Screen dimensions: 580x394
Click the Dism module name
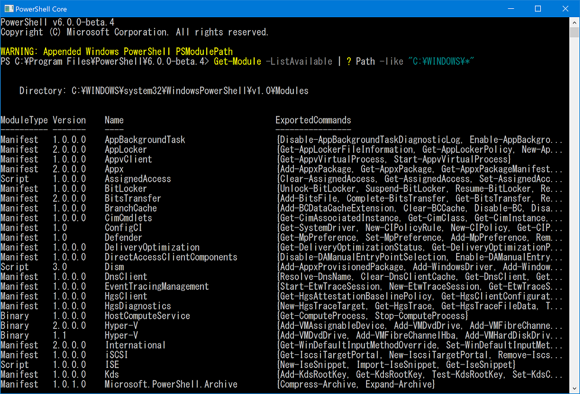pyautogui.click(x=114, y=267)
